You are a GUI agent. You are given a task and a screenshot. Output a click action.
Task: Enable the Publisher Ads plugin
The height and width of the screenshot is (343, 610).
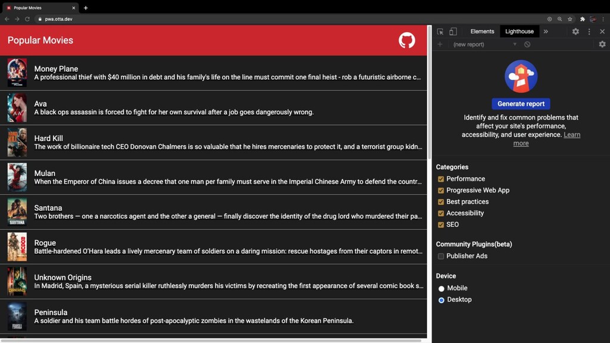coord(441,256)
